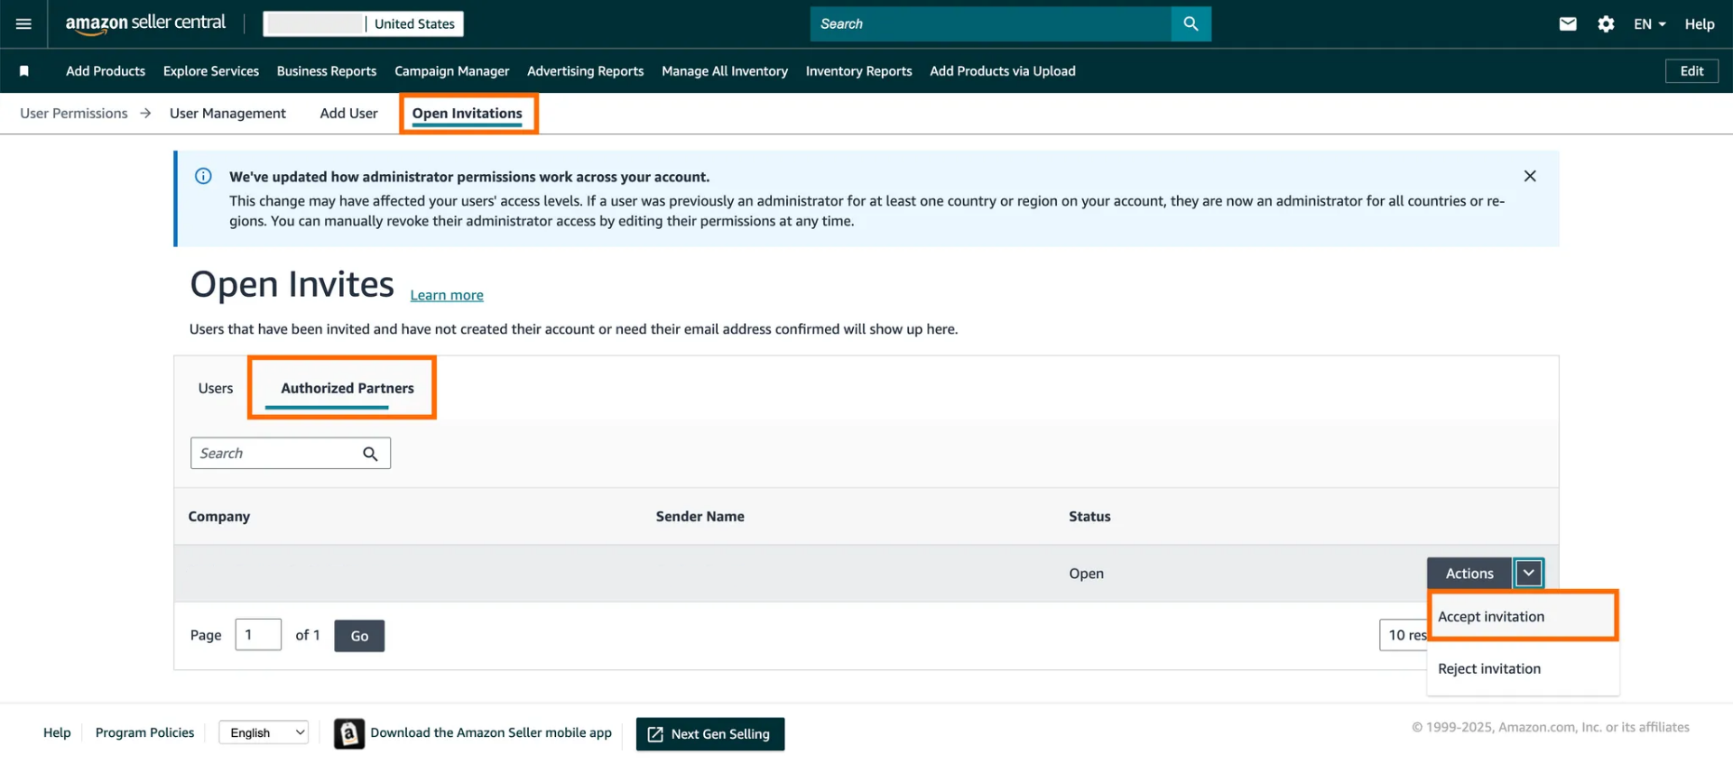Viewport: 1733px width, 764px height.
Task: Click the Amazon Seller mobile app icon
Action: click(349, 733)
